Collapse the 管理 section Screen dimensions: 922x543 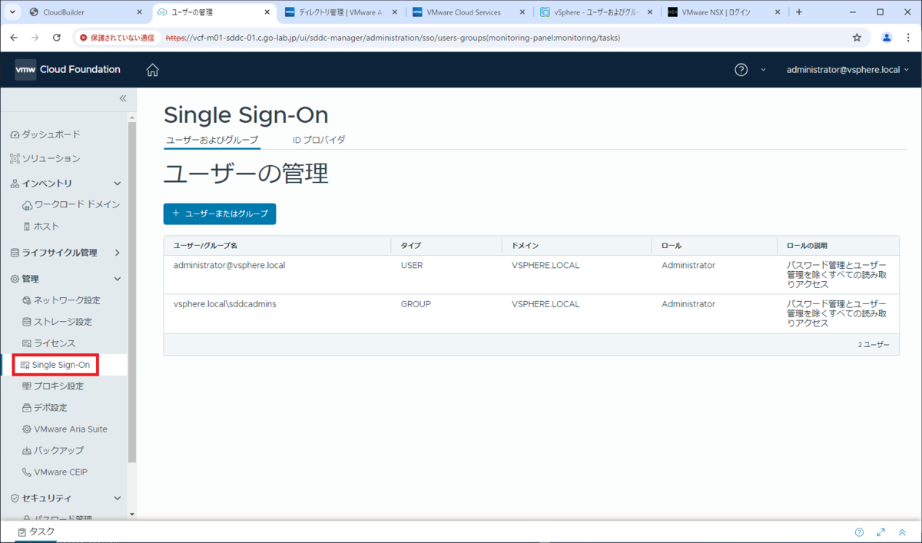pos(118,279)
